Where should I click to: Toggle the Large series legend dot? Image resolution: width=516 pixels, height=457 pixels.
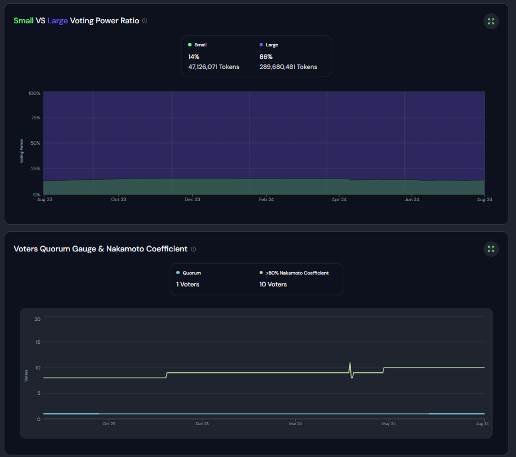(261, 45)
